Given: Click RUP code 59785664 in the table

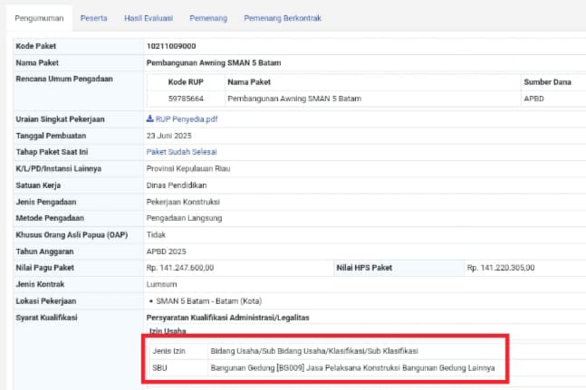Looking at the screenshot, I should pos(186,98).
